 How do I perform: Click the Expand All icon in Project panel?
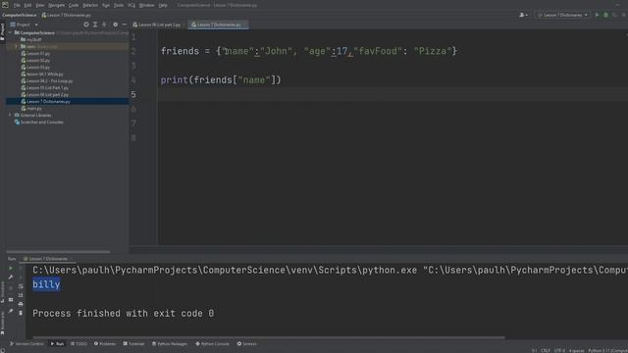pyautogui.click(x=95, y=25)
